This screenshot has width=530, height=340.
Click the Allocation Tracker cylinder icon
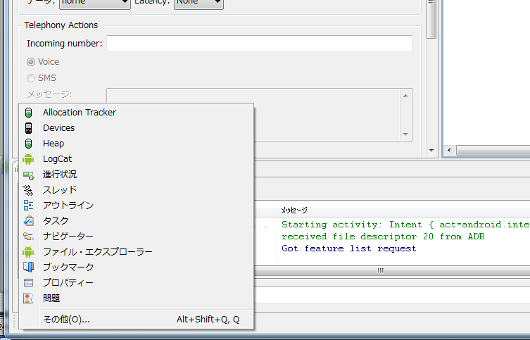pos(28,113)
